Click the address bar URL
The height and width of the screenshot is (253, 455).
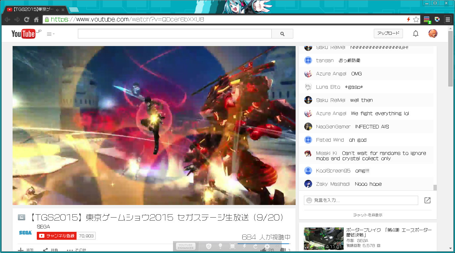coord(128,20)
